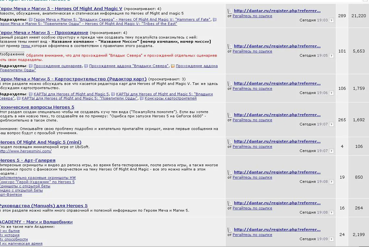Open dantar.ru last post link in Manuals row
Screen dimensions: 369x247
coord(277,203)
